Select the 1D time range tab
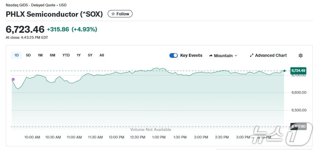Viewport: 317px width, 150px height. [16, 55]
